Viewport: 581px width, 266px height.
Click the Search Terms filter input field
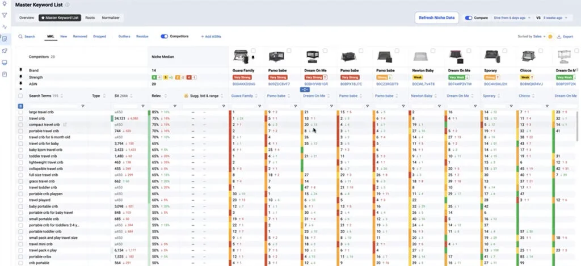pos(54,106)
